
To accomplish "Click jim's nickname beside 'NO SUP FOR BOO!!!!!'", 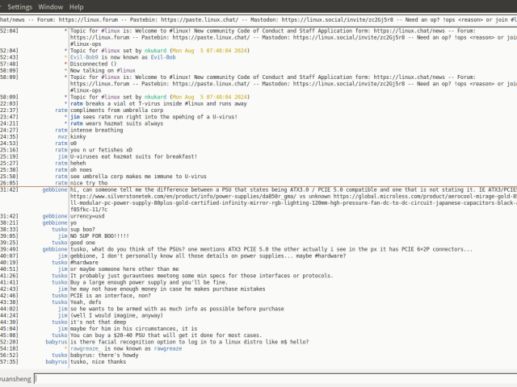I will (x=62, y=239).
